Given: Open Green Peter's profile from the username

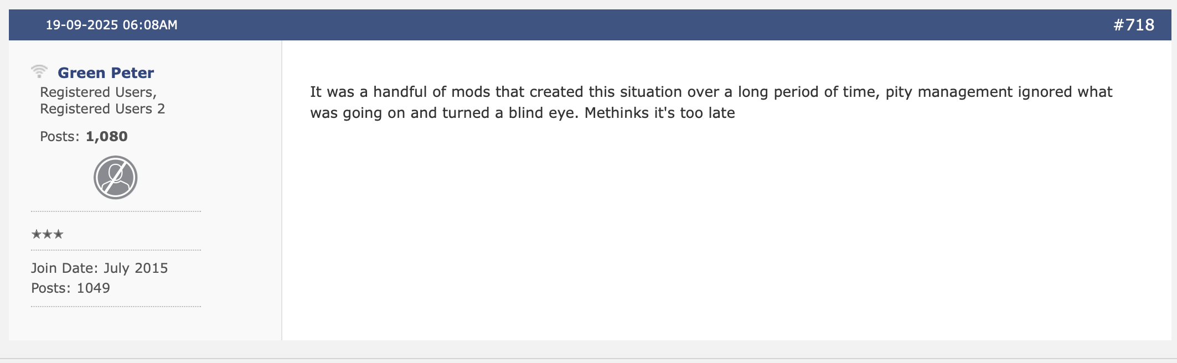Looking at the screenshot, I should pyautogui.click(x=106, y=72).
